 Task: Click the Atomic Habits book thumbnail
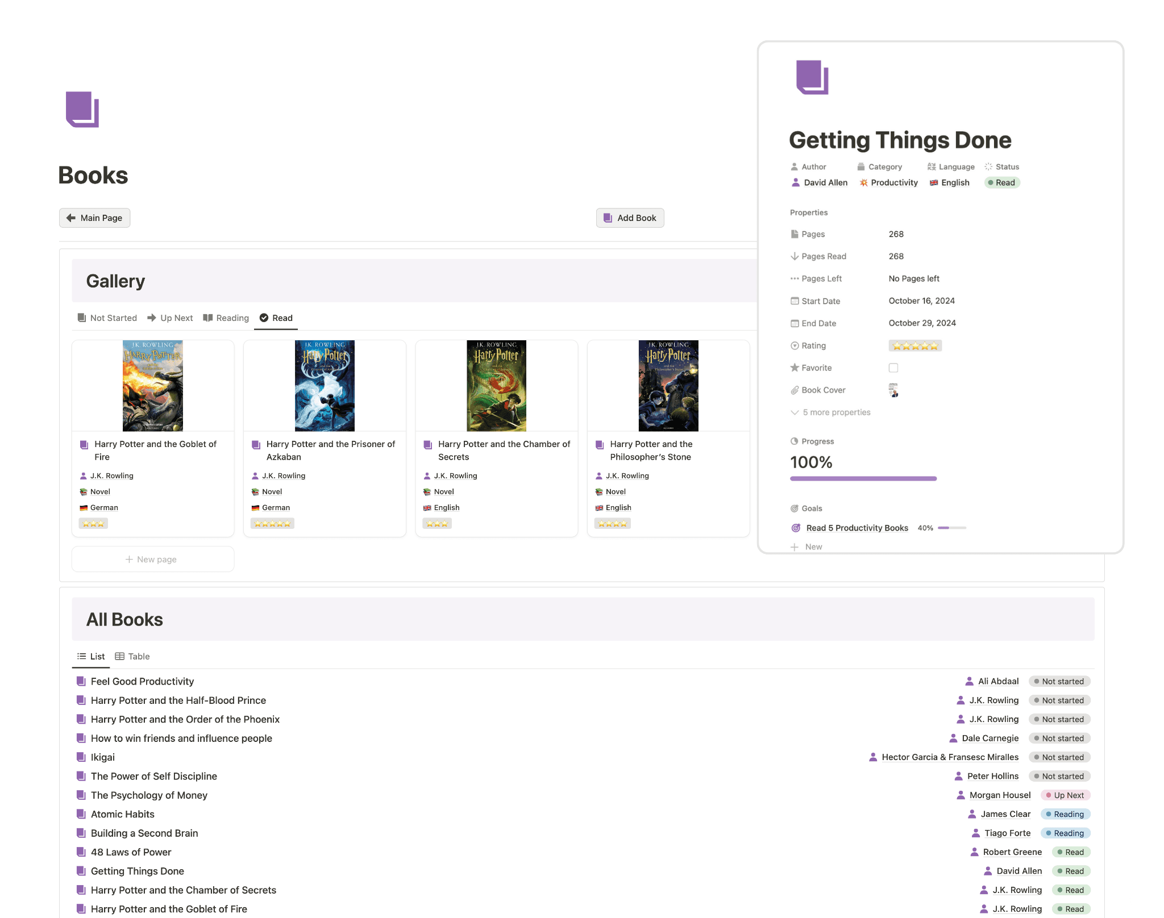(x=80, y=813)
